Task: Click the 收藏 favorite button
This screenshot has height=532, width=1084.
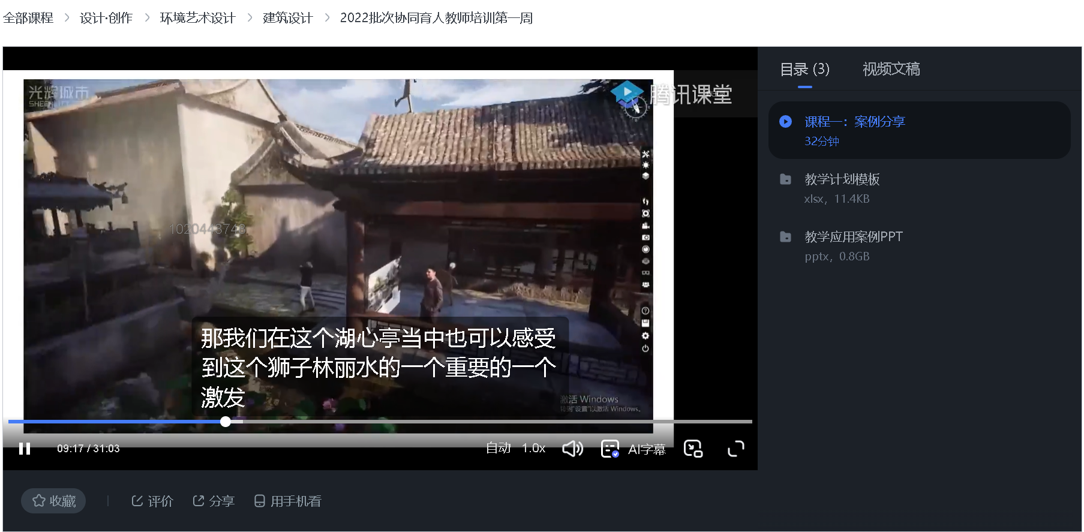Action: point(53,501)
